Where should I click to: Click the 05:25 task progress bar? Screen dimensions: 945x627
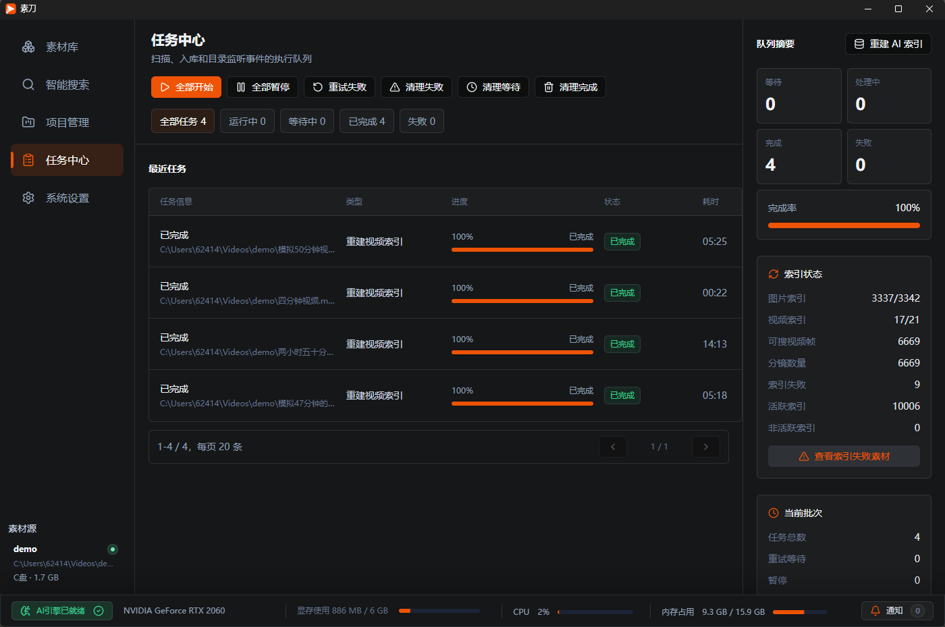(522, 250)
